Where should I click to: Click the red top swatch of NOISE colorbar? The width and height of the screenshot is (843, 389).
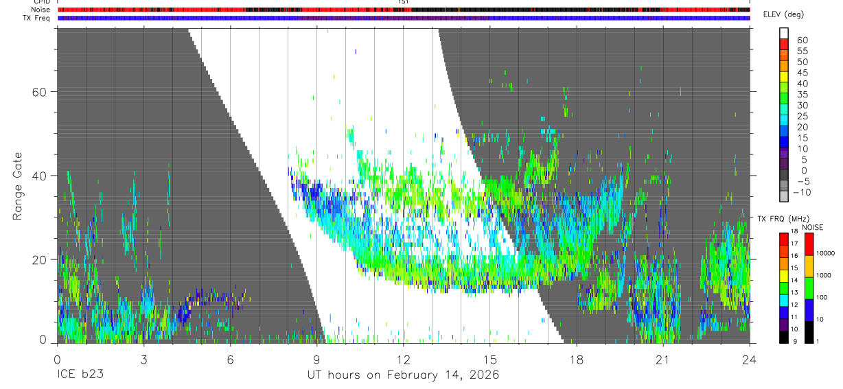809,244
